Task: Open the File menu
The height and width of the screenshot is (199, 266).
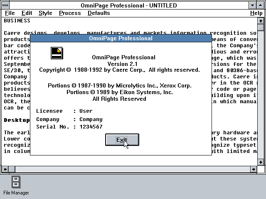Action: tap(10, 13)
